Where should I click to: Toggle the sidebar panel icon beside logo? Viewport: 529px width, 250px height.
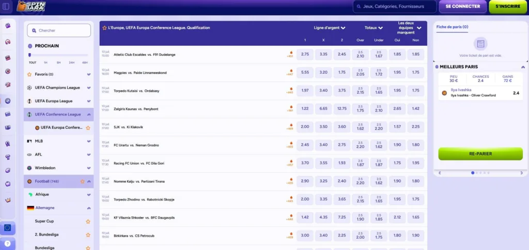tap(6, 6)
